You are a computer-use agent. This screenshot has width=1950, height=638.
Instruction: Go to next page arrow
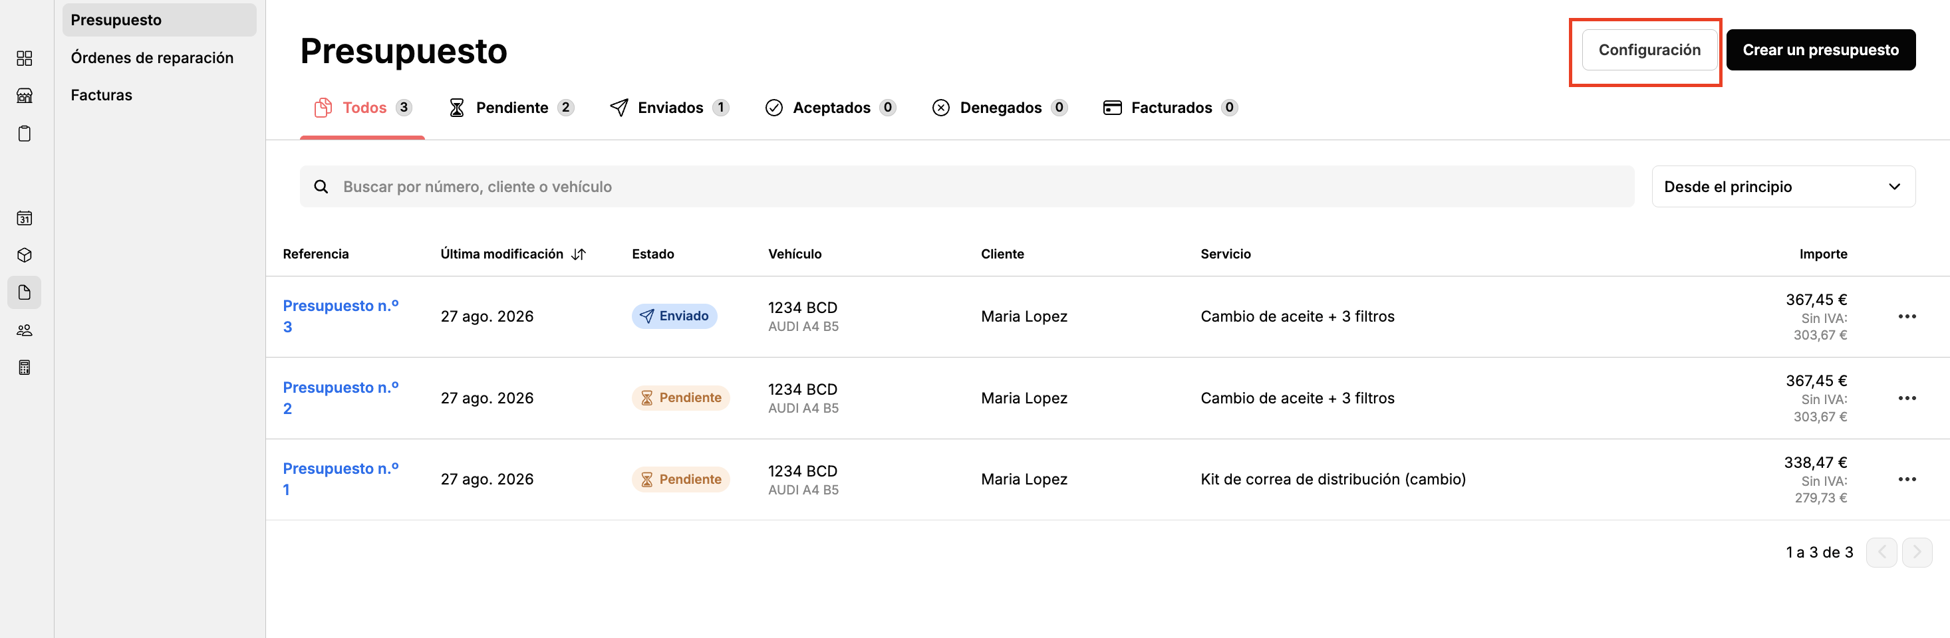[1917, 552]
